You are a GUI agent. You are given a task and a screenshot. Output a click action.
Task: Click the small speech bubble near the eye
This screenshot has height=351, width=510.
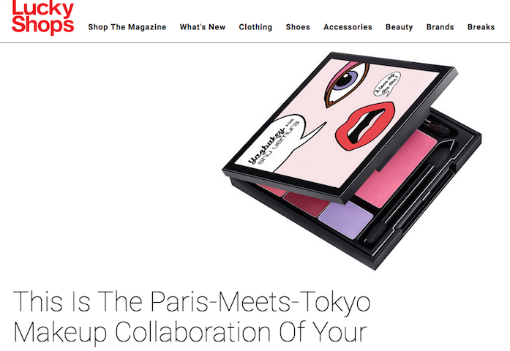[x=387, y=84]
